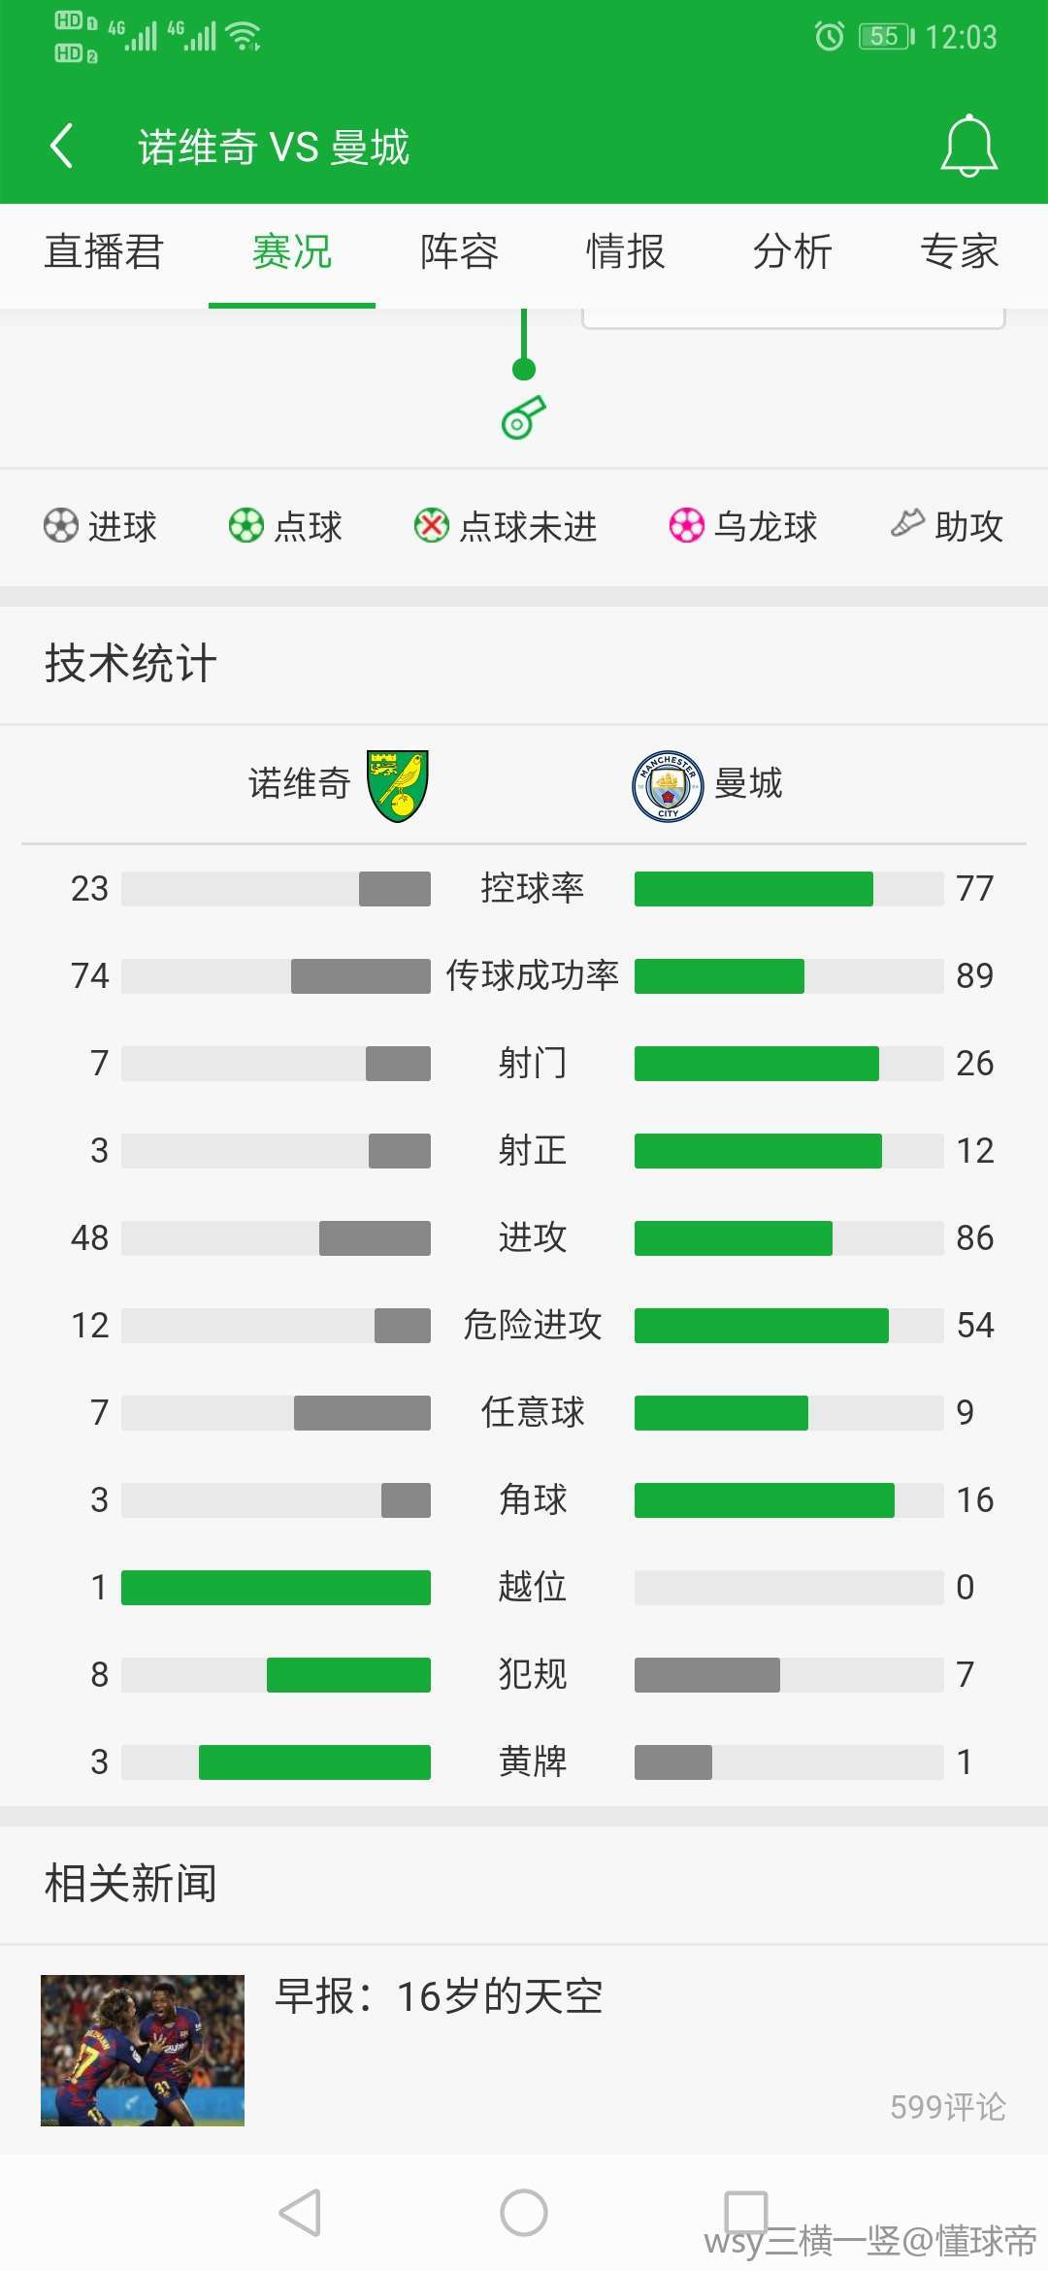Tap the Manchester City crest
The image size is (1048, 2271).
point(668,786)
